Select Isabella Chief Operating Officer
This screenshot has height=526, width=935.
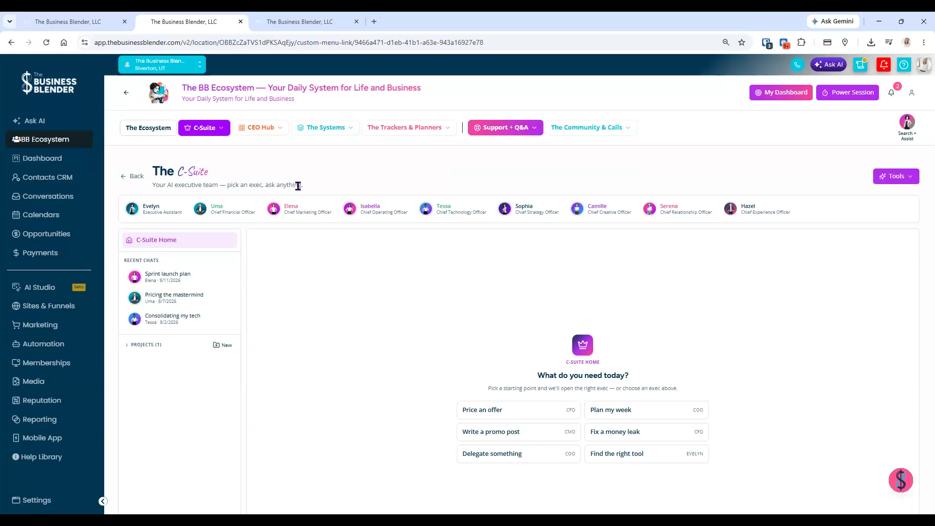375,209
